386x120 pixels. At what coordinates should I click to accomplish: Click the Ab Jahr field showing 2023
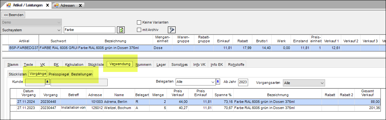[x=243, y=82]
